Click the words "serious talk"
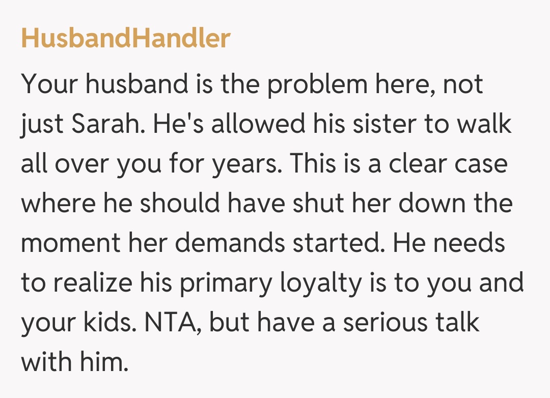The width and height of the screenshot is (550, 398). [x=411, y=323]
